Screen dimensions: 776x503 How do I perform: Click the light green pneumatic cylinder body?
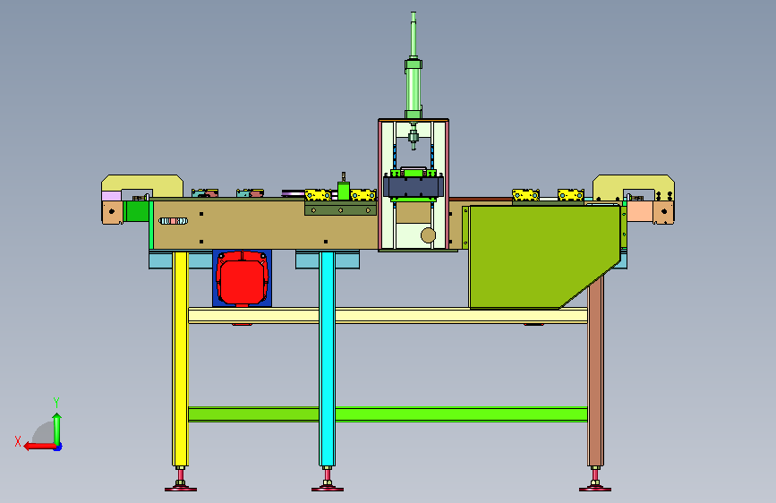coord(414,90)
